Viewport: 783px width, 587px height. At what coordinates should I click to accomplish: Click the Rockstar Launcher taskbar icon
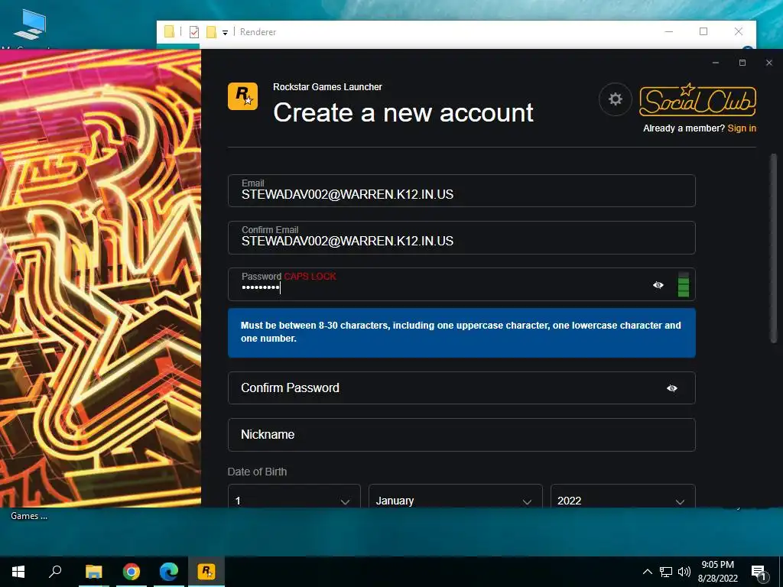point(206,572)
